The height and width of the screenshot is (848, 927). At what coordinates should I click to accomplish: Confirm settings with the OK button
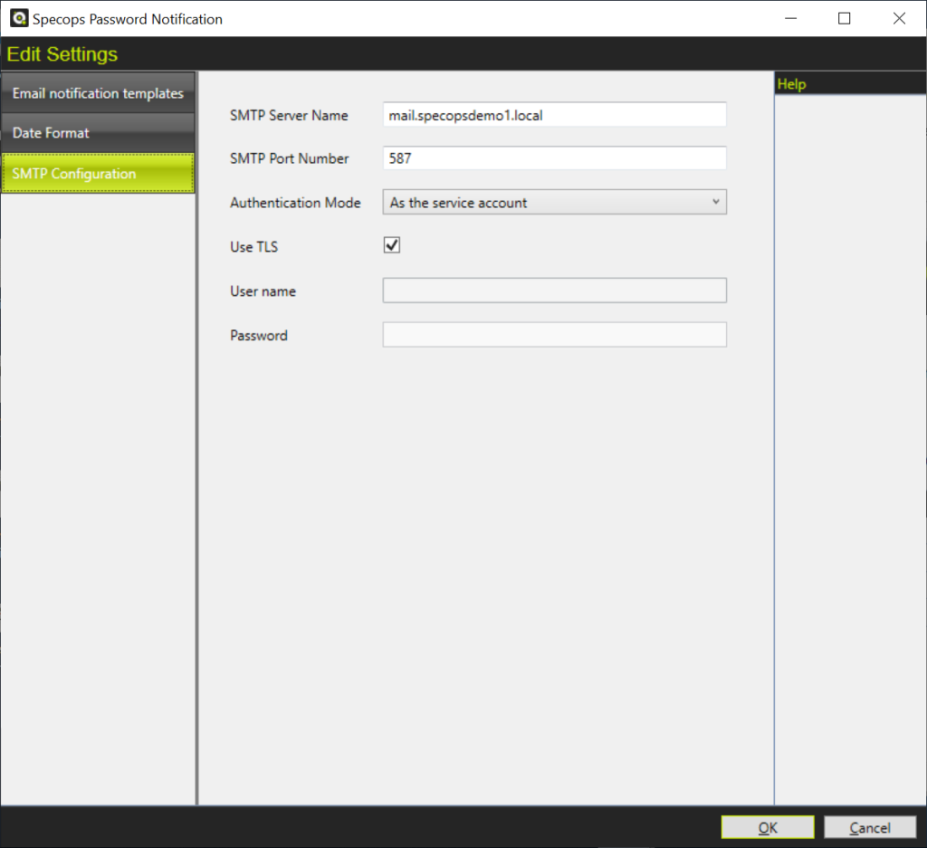tap(768, 827)
